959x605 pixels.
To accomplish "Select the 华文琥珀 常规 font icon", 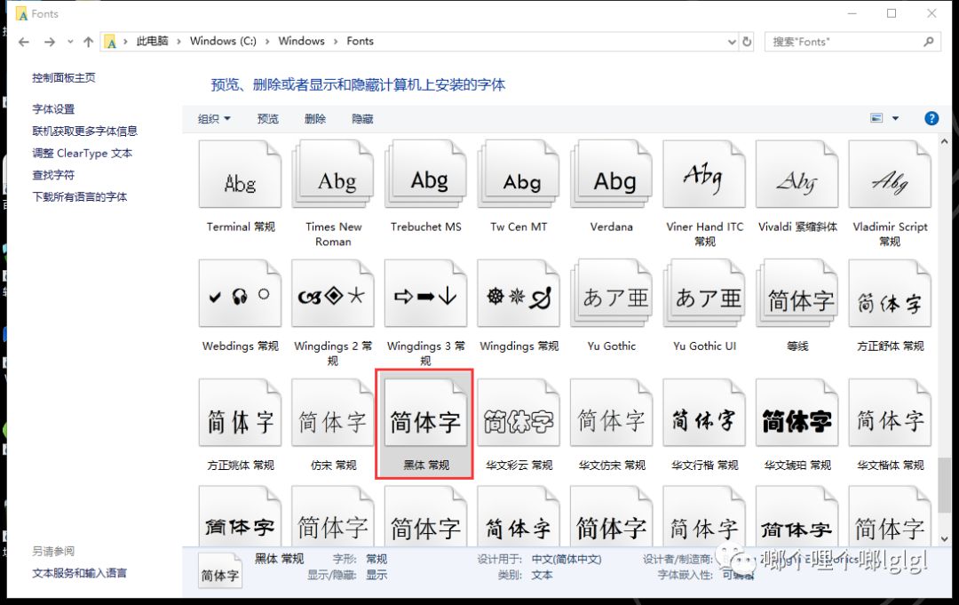I will click(x=797, y=413).
